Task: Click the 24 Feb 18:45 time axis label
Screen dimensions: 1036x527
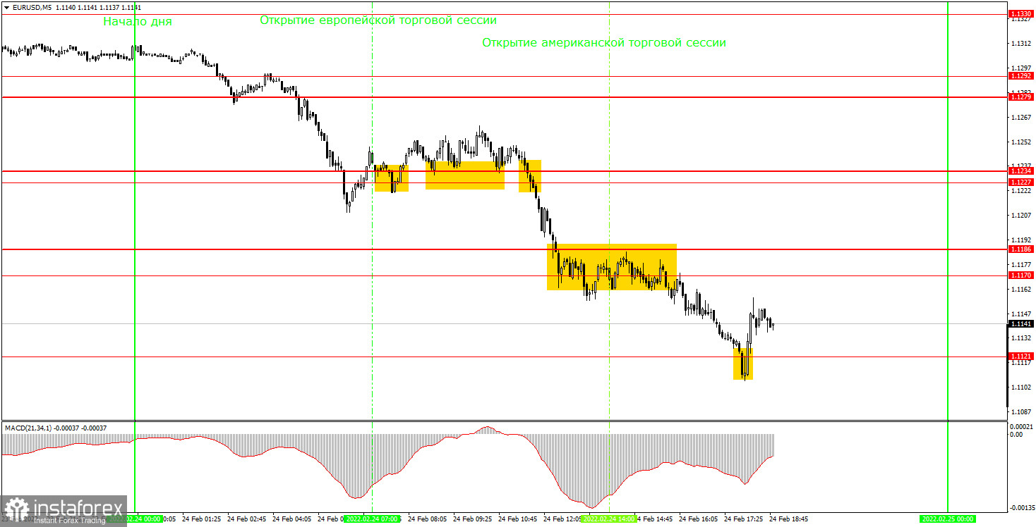Action: (788, 519)
